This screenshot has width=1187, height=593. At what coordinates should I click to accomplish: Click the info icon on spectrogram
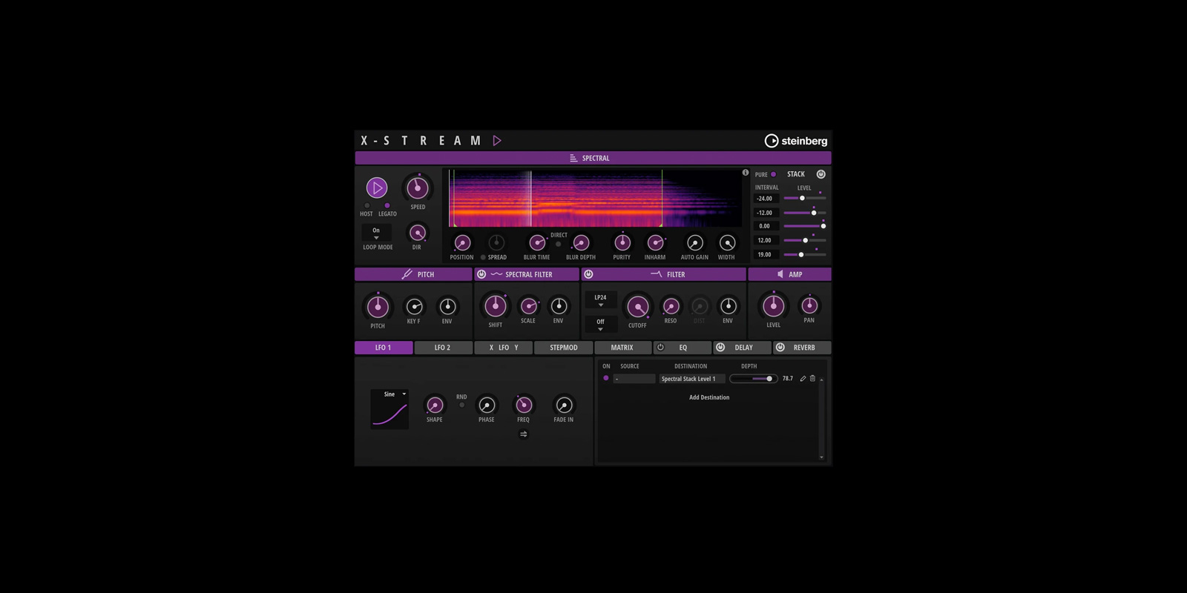(746, 173)
